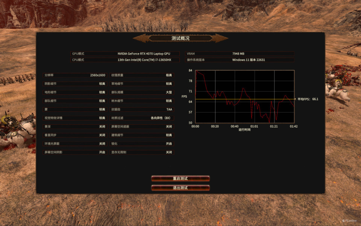Screen dimensions: 361x226
Task: Click the 显存无限制 row set to 关闭
Action: (142, 152)
